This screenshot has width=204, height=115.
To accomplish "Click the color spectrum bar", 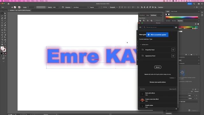I will pos(182,17).
